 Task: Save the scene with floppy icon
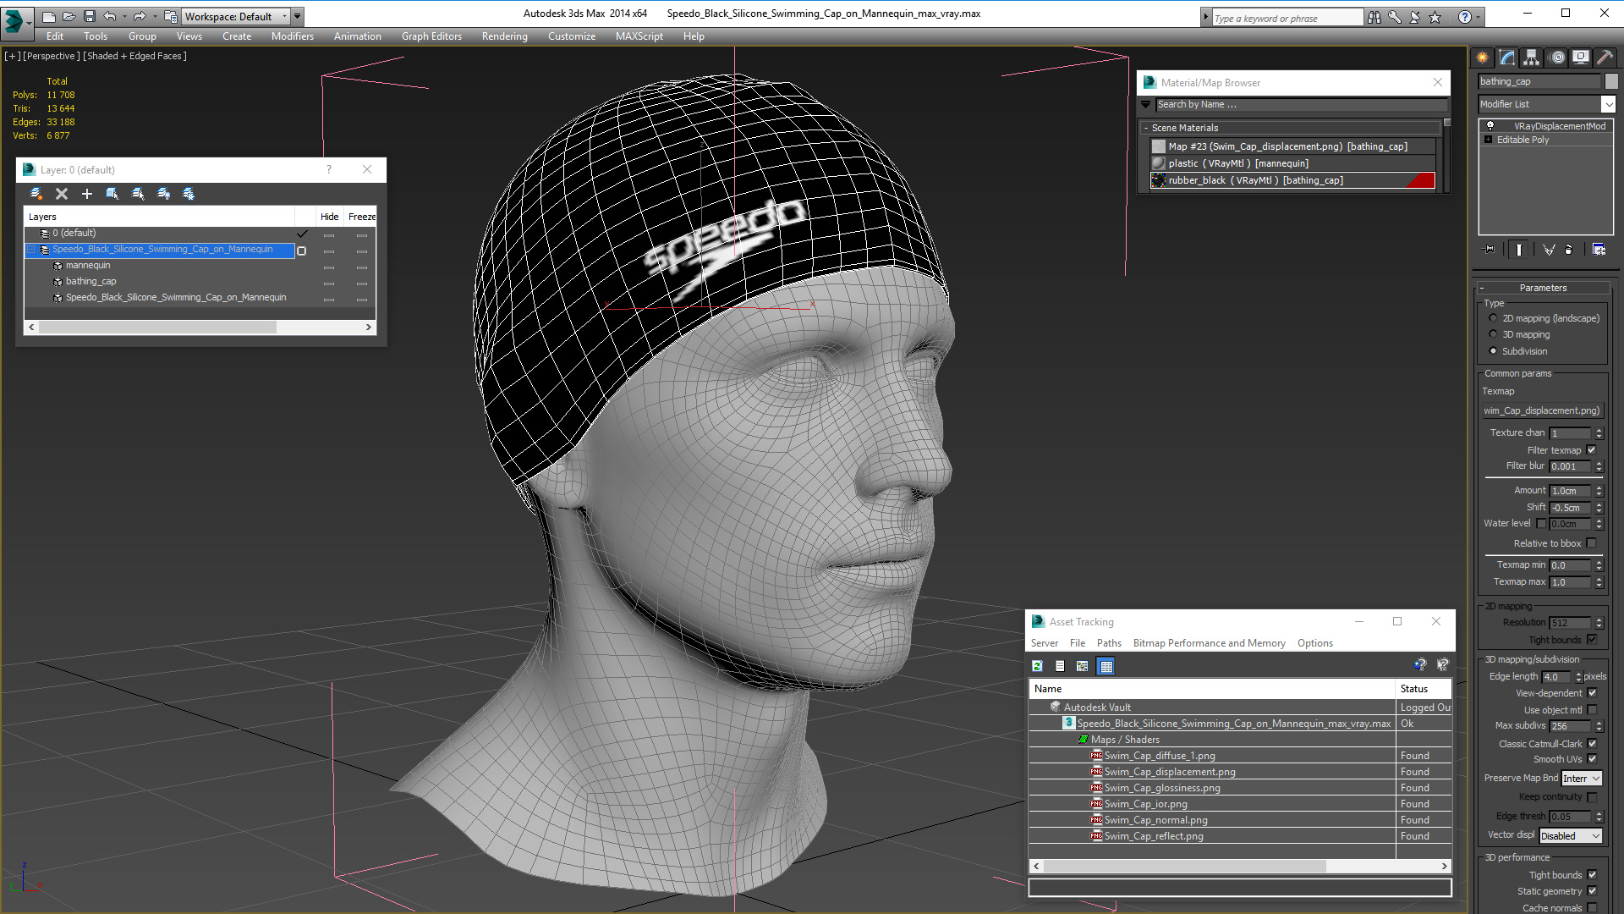(x=90, y=16)
